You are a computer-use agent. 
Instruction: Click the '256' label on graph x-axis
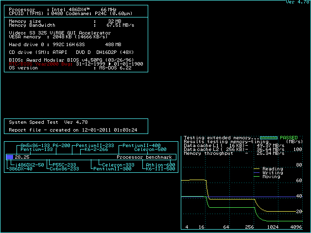tap(249, 227)
